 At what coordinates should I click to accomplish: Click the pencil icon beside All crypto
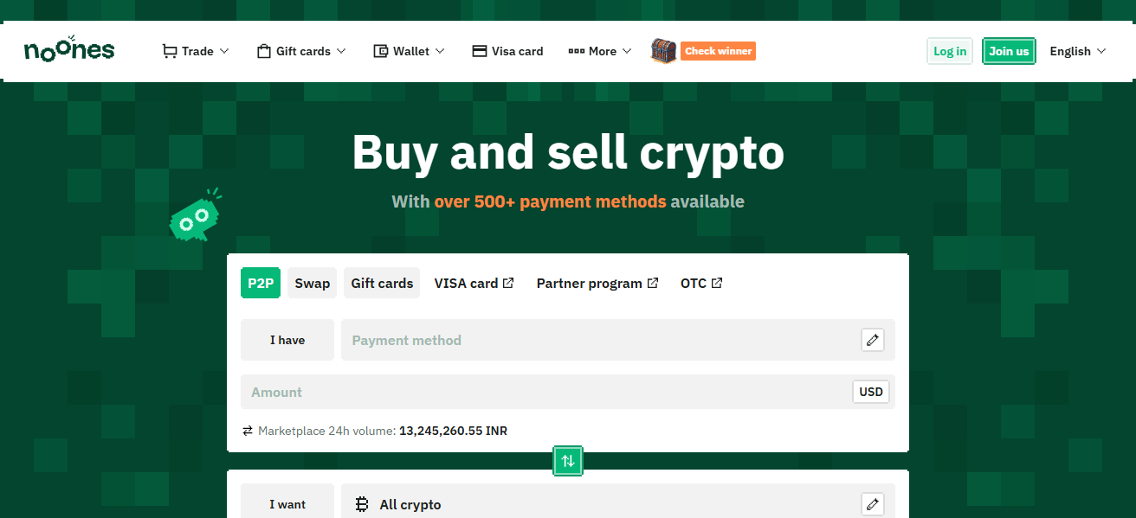coord(873,504)
